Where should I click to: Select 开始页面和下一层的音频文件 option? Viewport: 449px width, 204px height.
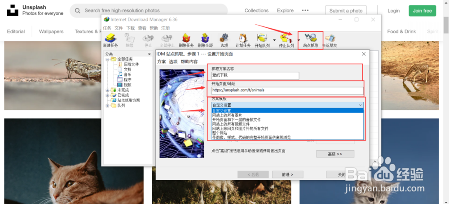pos(287,120)
